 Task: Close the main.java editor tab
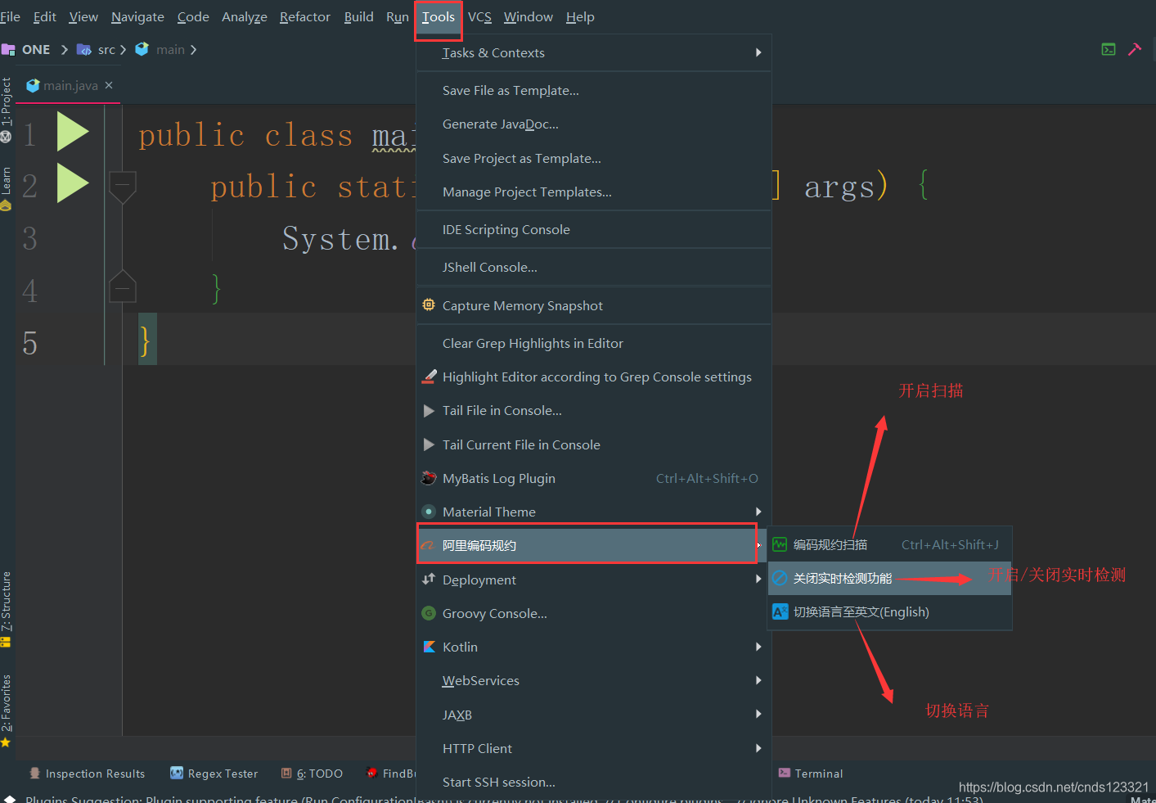click(109, 85)
